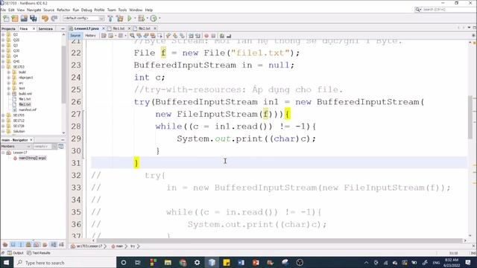Image resolution: width=477 pixels, height=268 pixels.
Task: Click the Comment editor toolbar icon
Action: [222, 36]
